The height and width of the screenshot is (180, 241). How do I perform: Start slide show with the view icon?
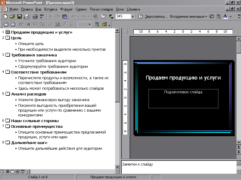(x=23, y=172)
